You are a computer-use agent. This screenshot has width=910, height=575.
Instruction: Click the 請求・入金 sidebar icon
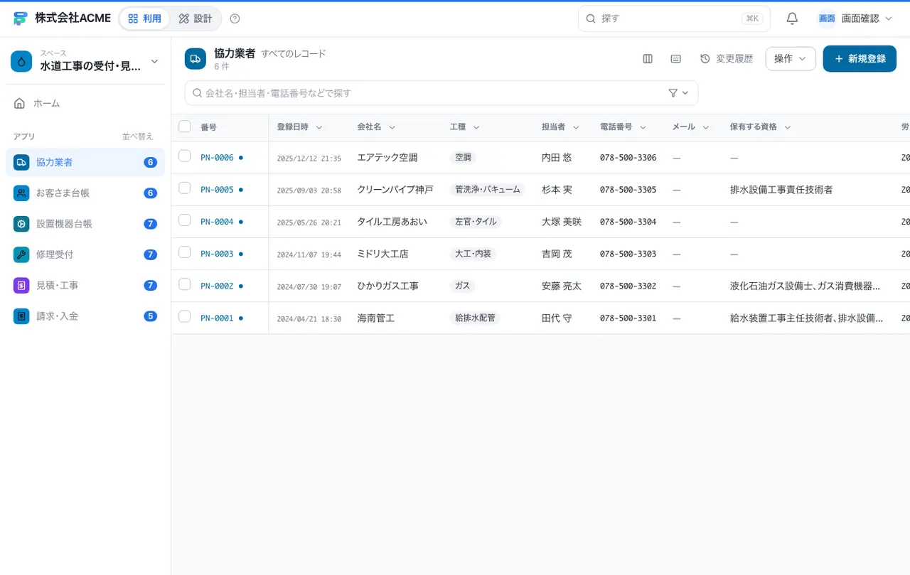(x=21, y=316)
